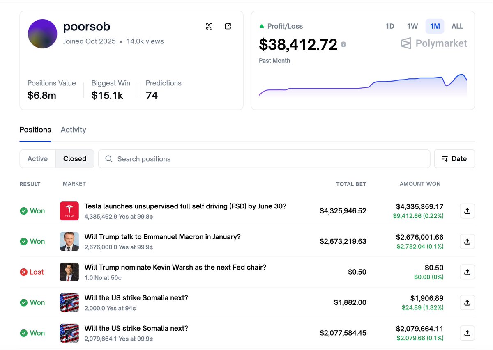Open profile in external link icon
The image size is (493, 350).
(228, 27)
